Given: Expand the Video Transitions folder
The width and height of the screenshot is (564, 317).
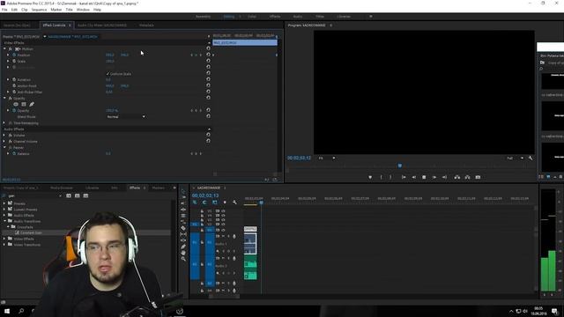Looking at the screenshot, I should click(x=4, y=245).
